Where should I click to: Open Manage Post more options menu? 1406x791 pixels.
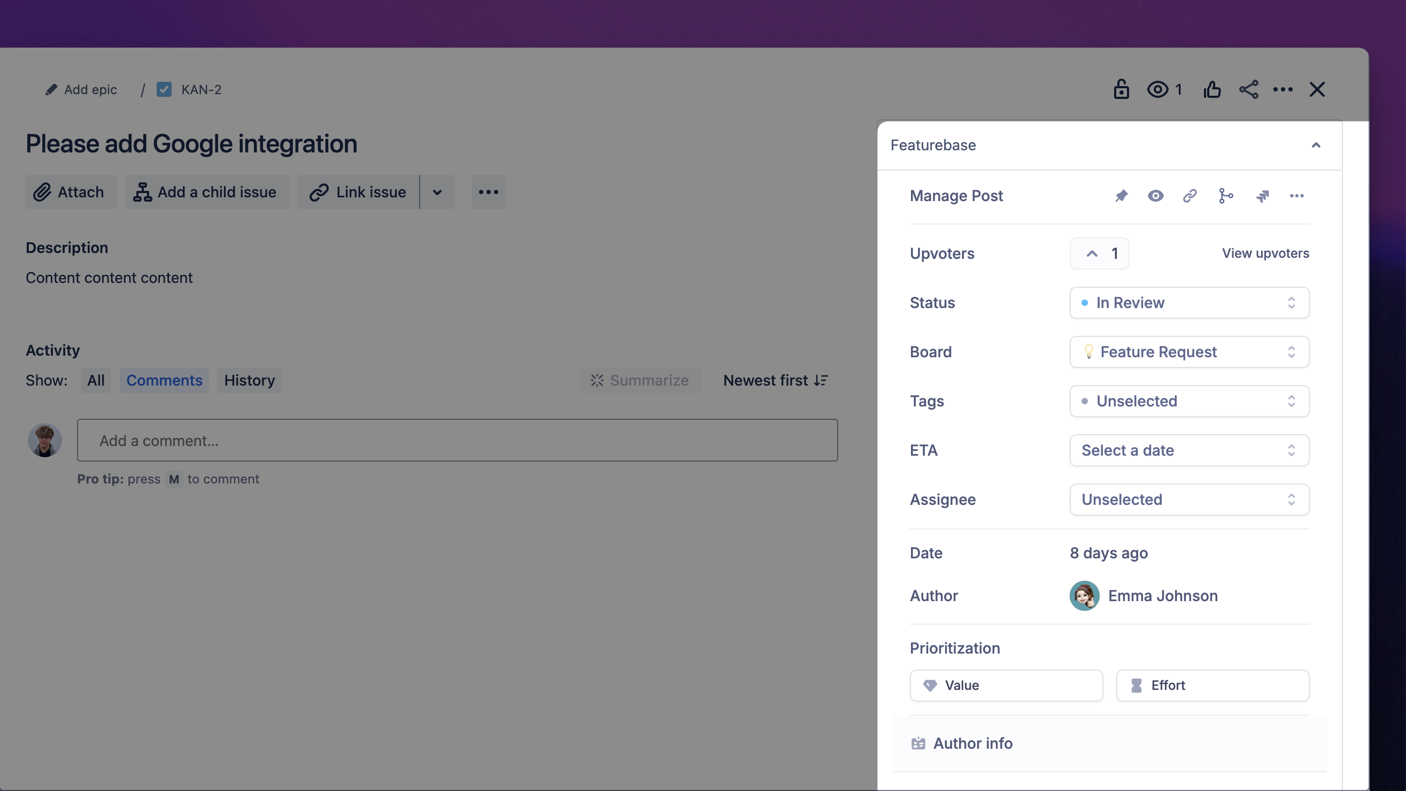pyautogui.click(x=1297, y=195)
